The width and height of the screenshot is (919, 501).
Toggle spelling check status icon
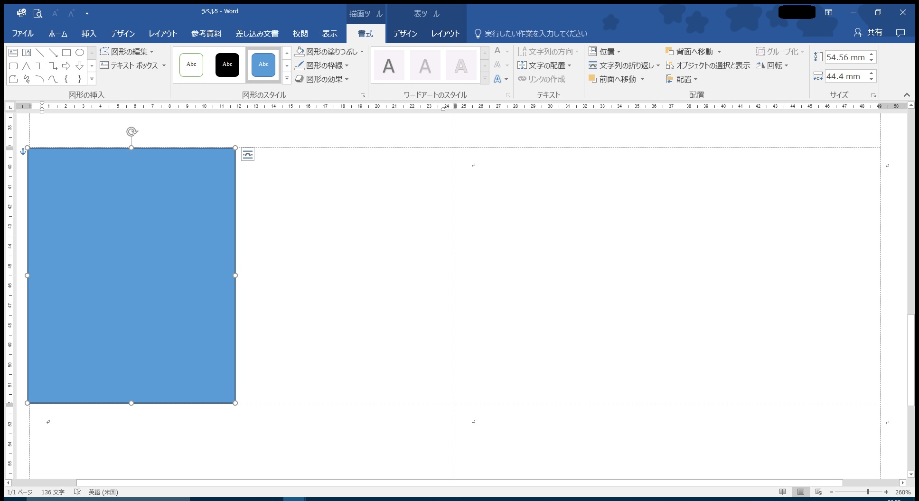(x=77, y=492)
